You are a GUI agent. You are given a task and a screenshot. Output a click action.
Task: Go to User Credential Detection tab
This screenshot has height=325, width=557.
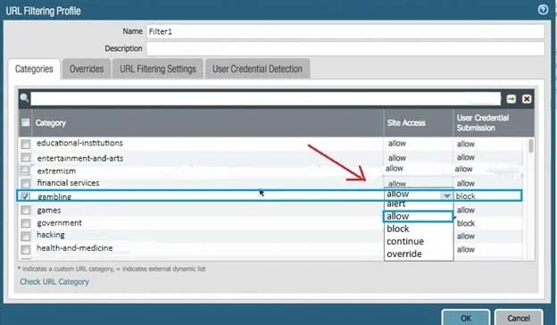click(257, 69)
